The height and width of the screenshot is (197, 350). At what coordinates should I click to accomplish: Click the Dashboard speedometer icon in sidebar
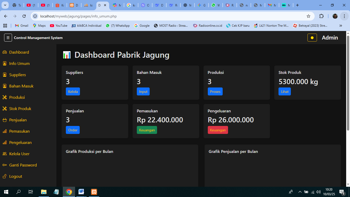[5, 52]
